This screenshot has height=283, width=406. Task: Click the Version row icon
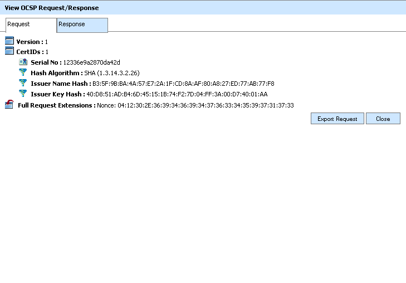click(x=9, y=41)
